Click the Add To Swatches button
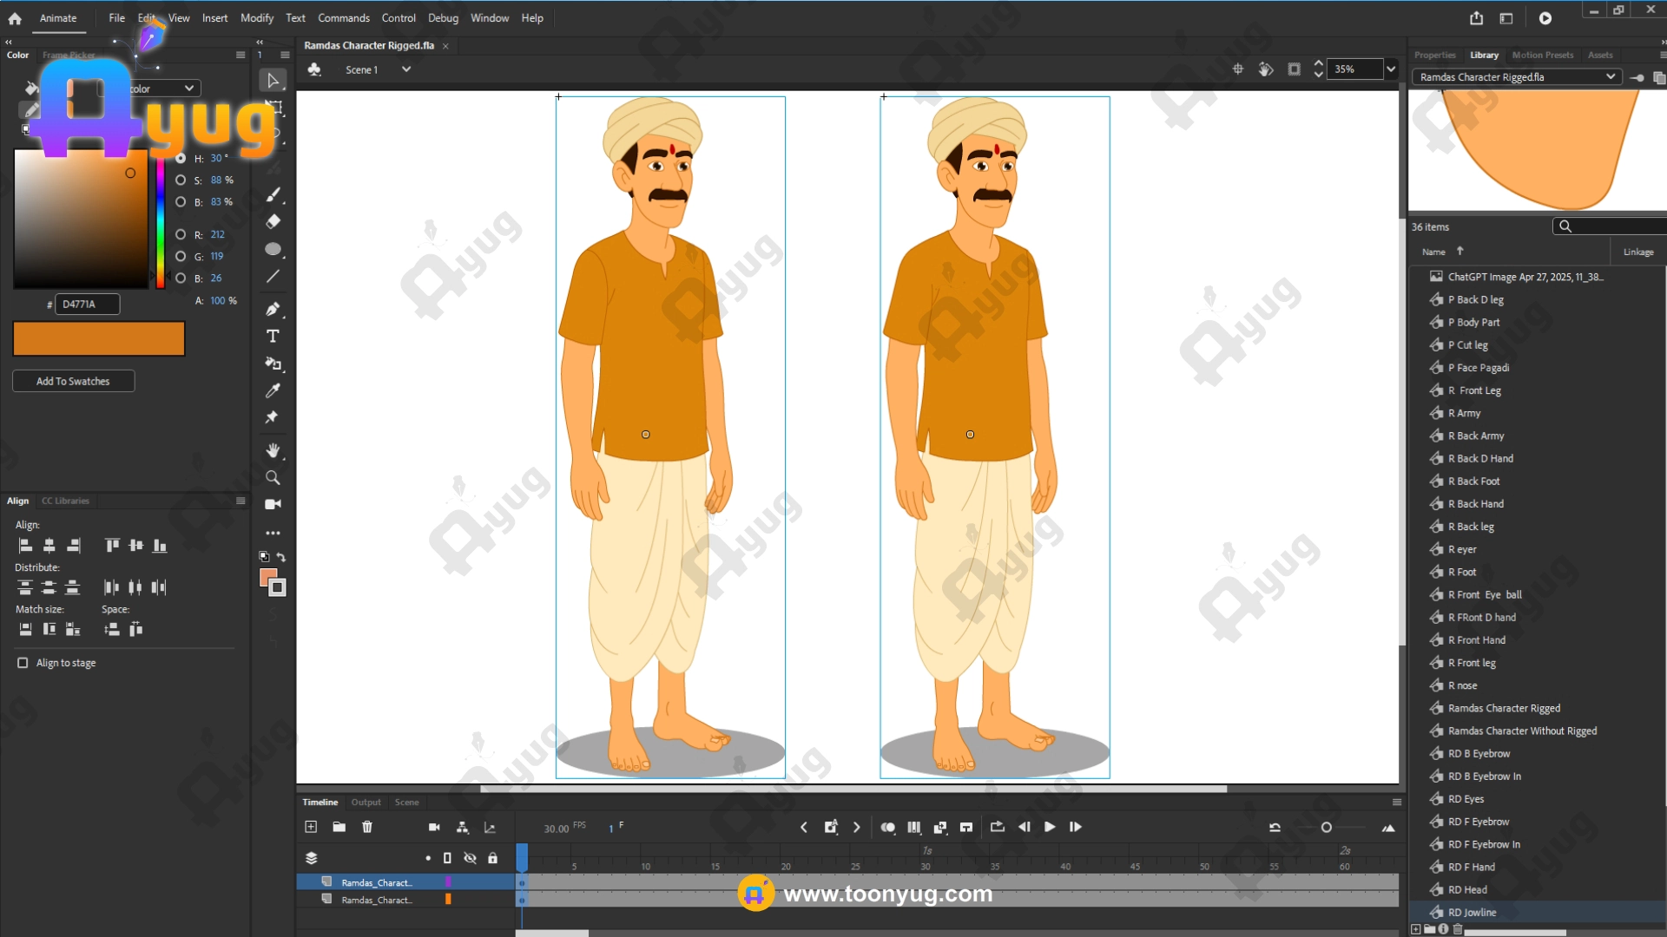Viewport: 1667px width, 937px height. pos(73,381)
